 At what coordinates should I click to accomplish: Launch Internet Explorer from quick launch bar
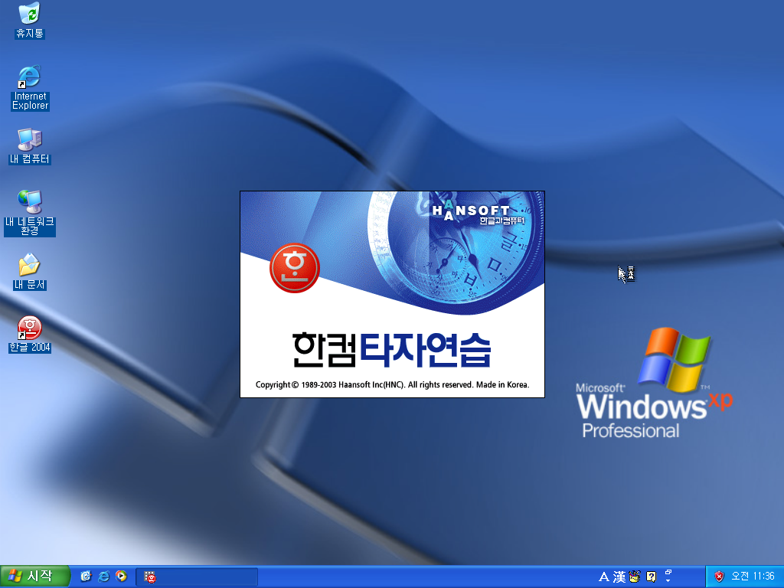coord(103,577)
